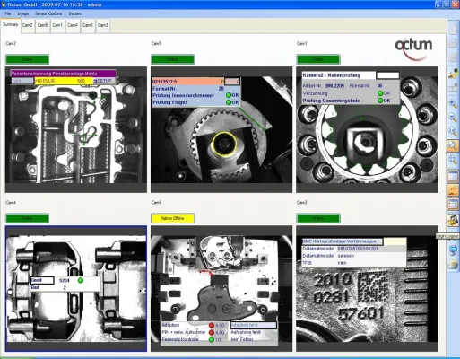
Task: Open the Image menu
Action: pos(23,13)
